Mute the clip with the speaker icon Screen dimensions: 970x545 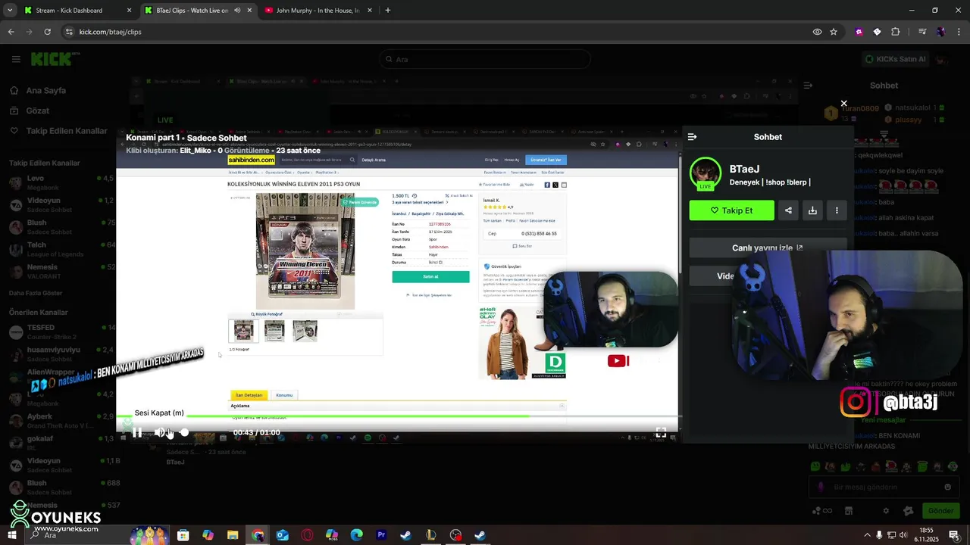point(160,433)
